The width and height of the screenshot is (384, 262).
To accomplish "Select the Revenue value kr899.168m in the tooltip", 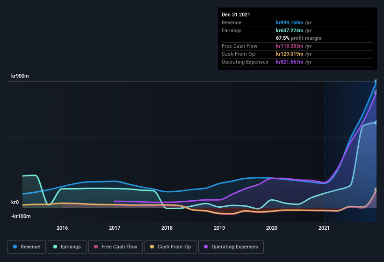I will [x=290, y=22].
